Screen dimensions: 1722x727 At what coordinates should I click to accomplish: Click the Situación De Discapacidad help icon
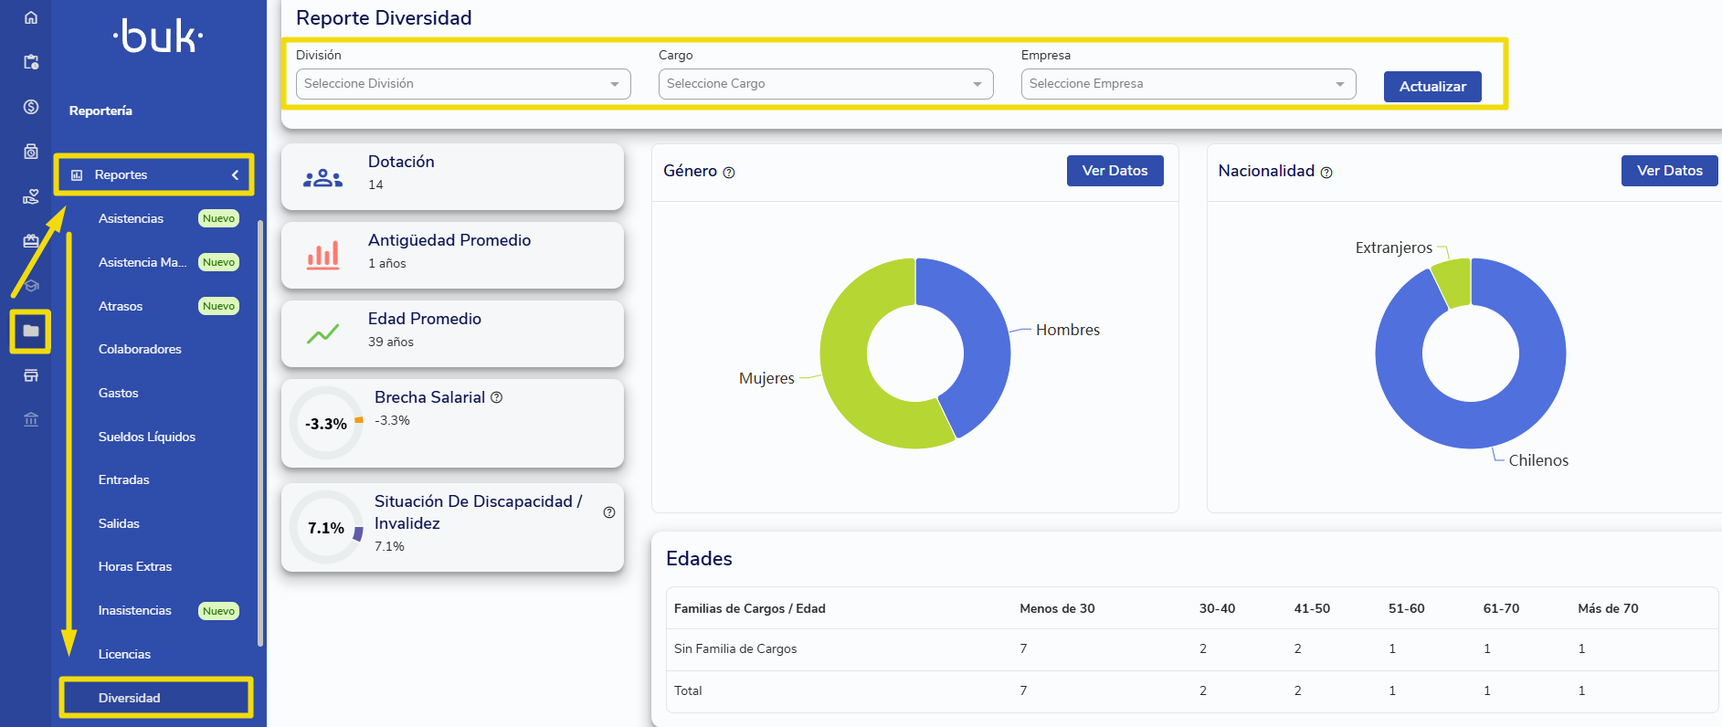[x=609, y=512]
